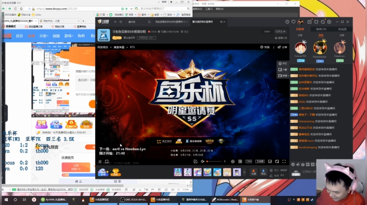Click the chat message input field
367x205 pixels.
(309, 172)
